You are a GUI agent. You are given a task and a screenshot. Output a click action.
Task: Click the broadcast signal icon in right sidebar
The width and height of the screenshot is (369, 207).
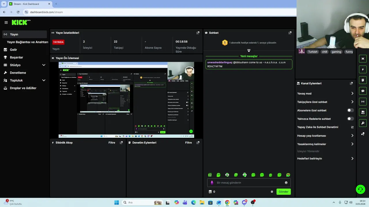pyautogui.click(x=363, y=101)
